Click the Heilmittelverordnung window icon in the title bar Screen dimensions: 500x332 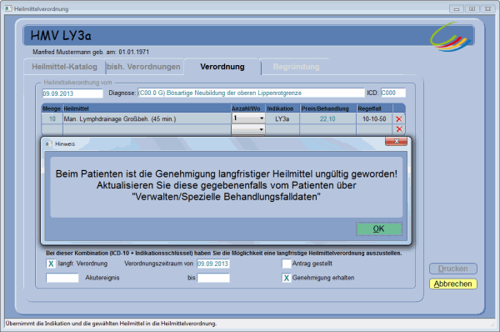point(8,8)
